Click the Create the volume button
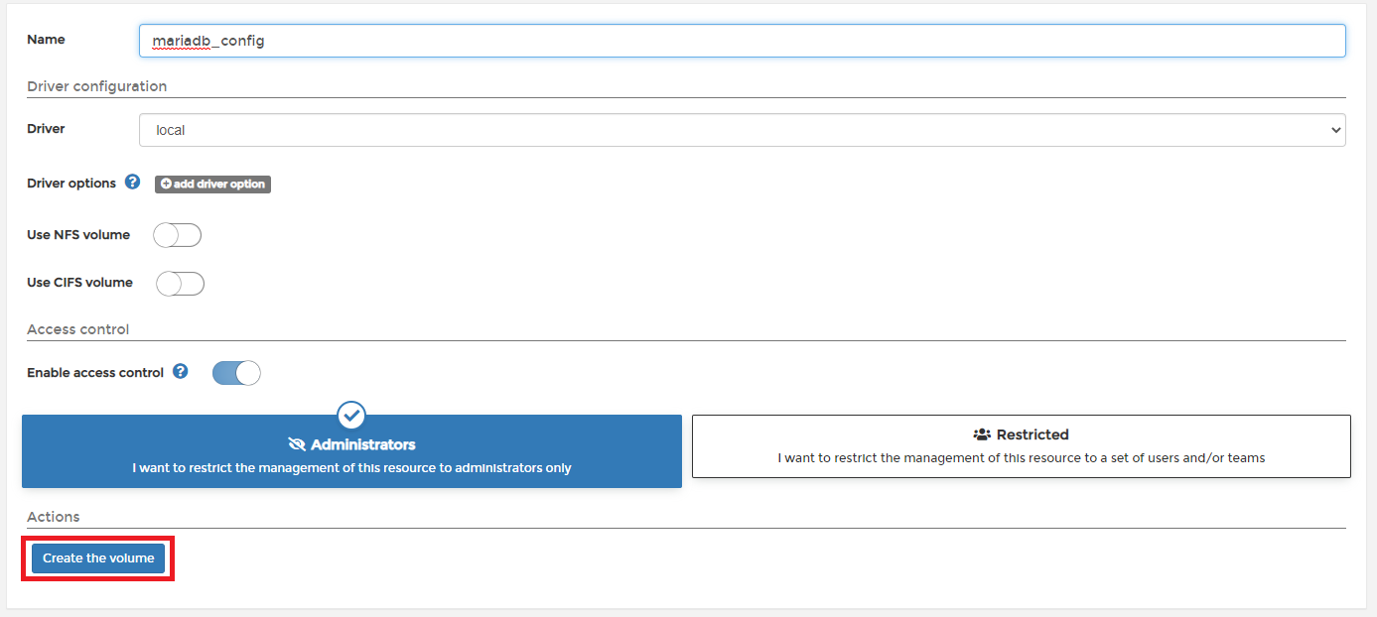The height and width of the screenshot is (617, 1377). (98, 558)
